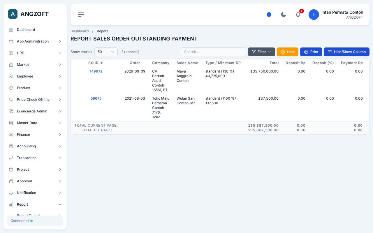Open notifications bell icon
373x233 pixels.
pyautogui.click(x=298, y=15)
